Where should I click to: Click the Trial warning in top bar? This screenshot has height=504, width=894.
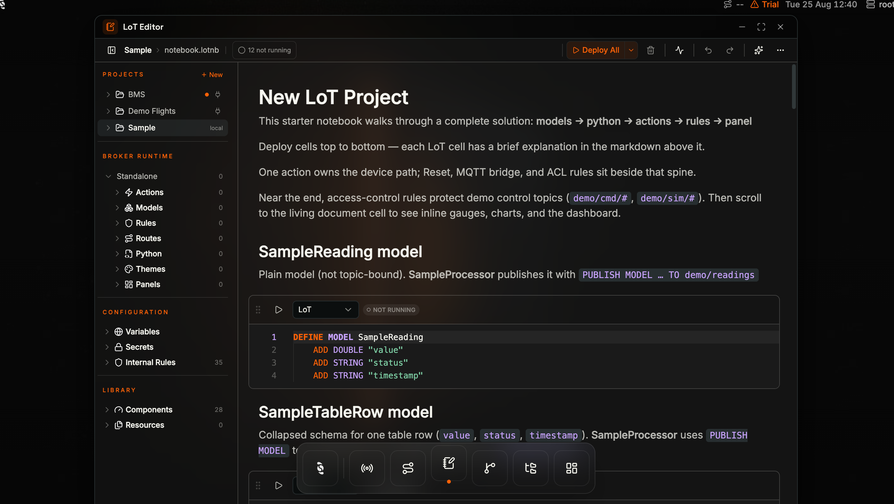pyautogui.click(x=765, y=4)
